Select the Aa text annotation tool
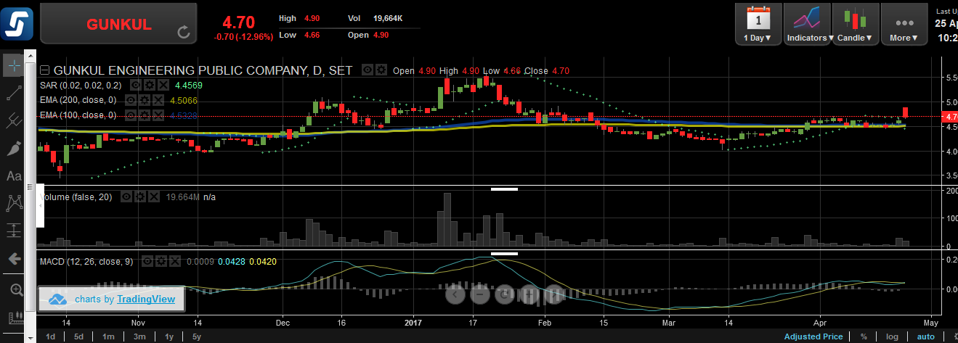Image resolution: width=958 pixels, height=343 pixels. (14, 175)
